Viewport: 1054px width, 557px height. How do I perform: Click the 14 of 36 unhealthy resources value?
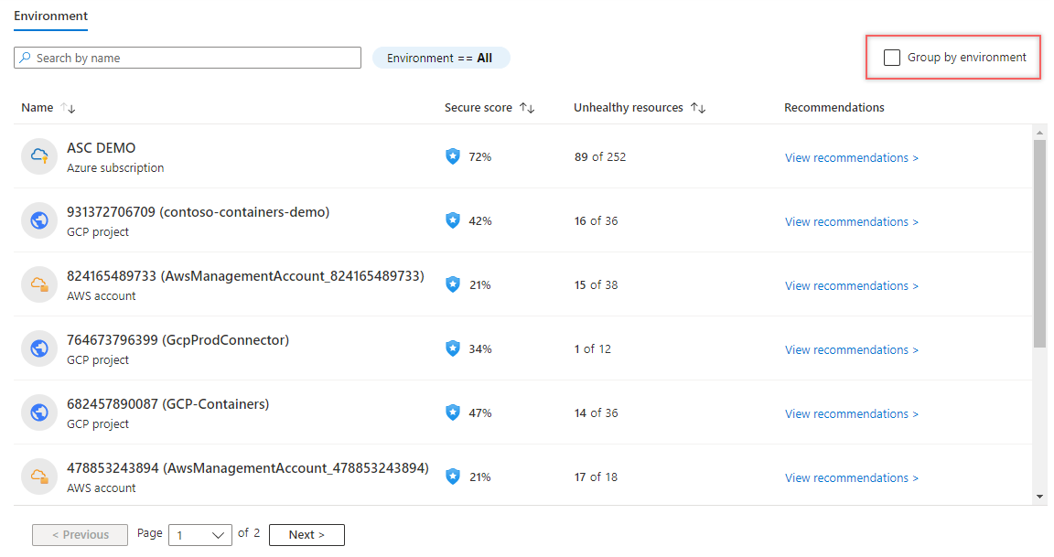(x=597, y=412)
